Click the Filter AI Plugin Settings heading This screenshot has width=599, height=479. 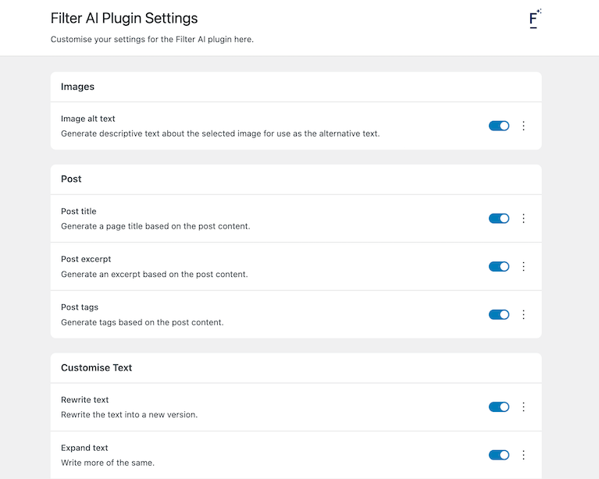[124, 18]
